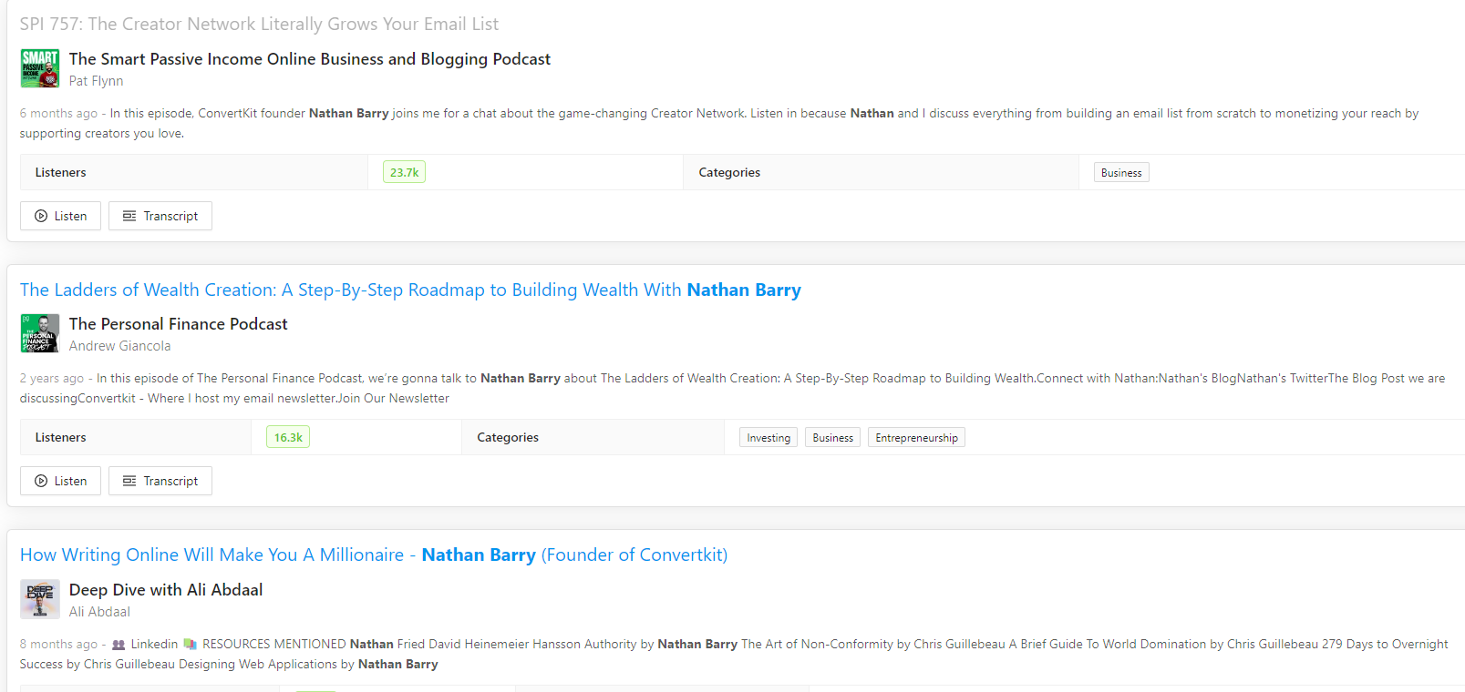Open Transcript for Ladders of Wealth episode

160,481
